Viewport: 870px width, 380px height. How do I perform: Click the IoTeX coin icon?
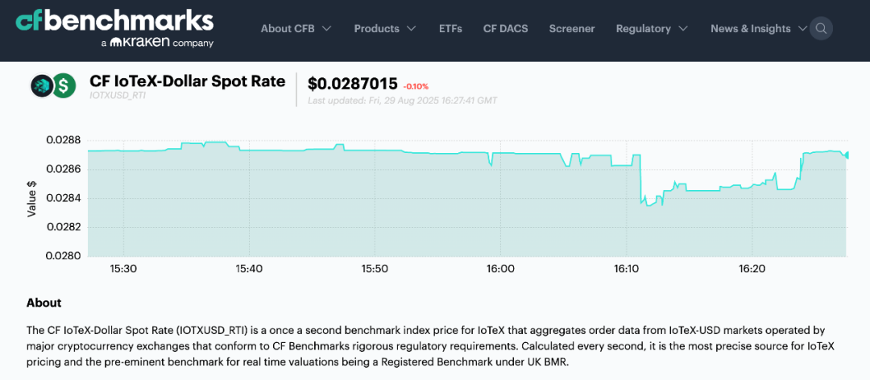click(x=41, y=85)
